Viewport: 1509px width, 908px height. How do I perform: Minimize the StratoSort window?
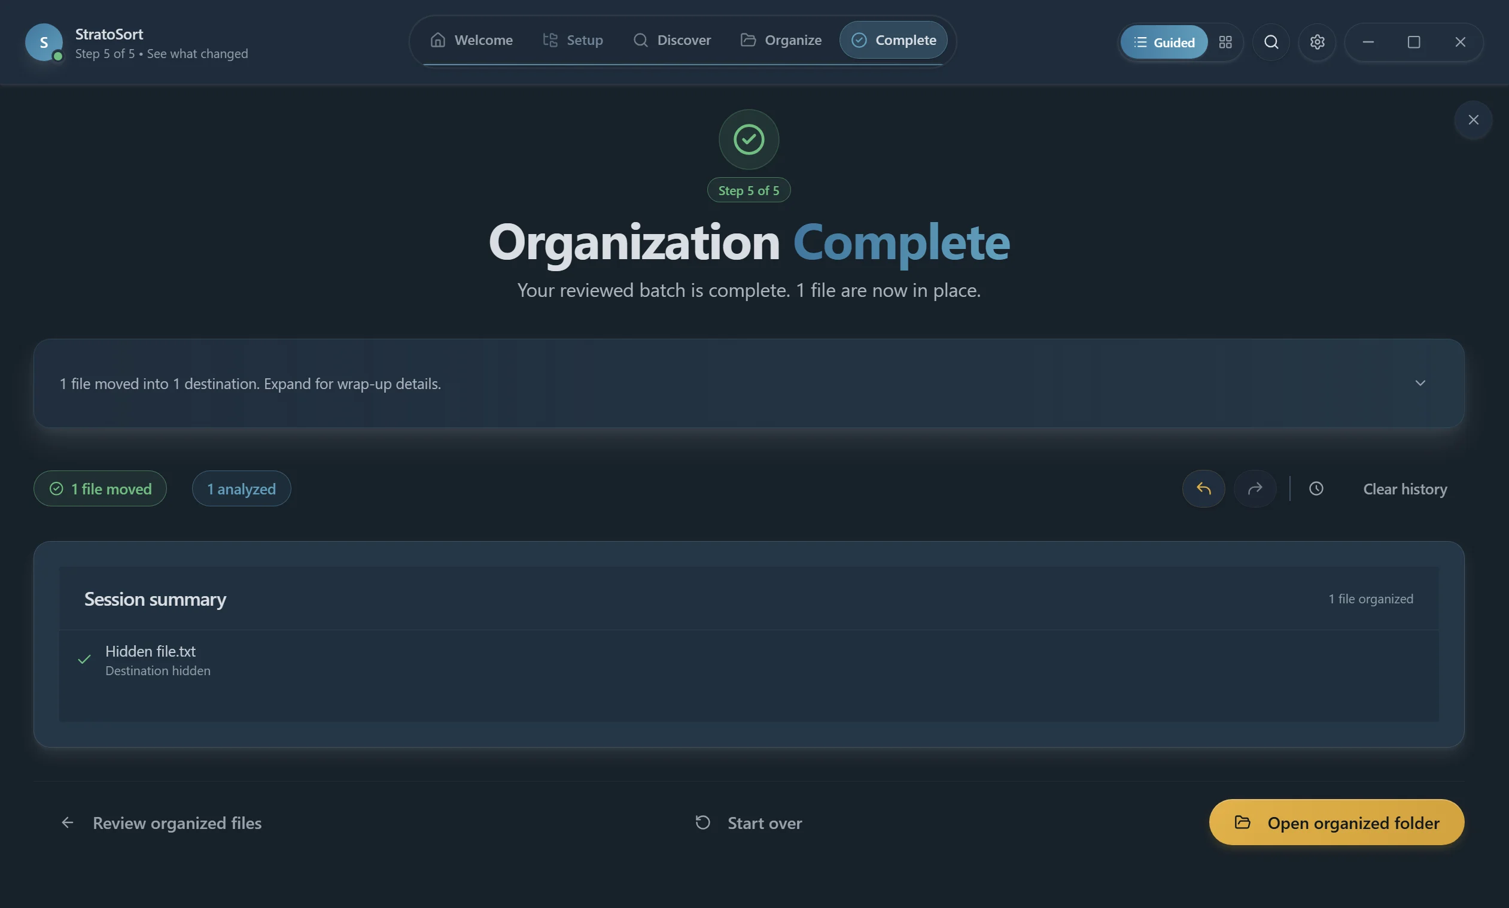(x=1368, y=42)
